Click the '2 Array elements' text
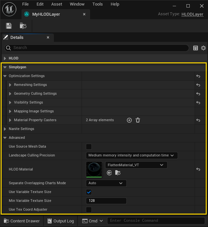 click(x=100, y=120)
